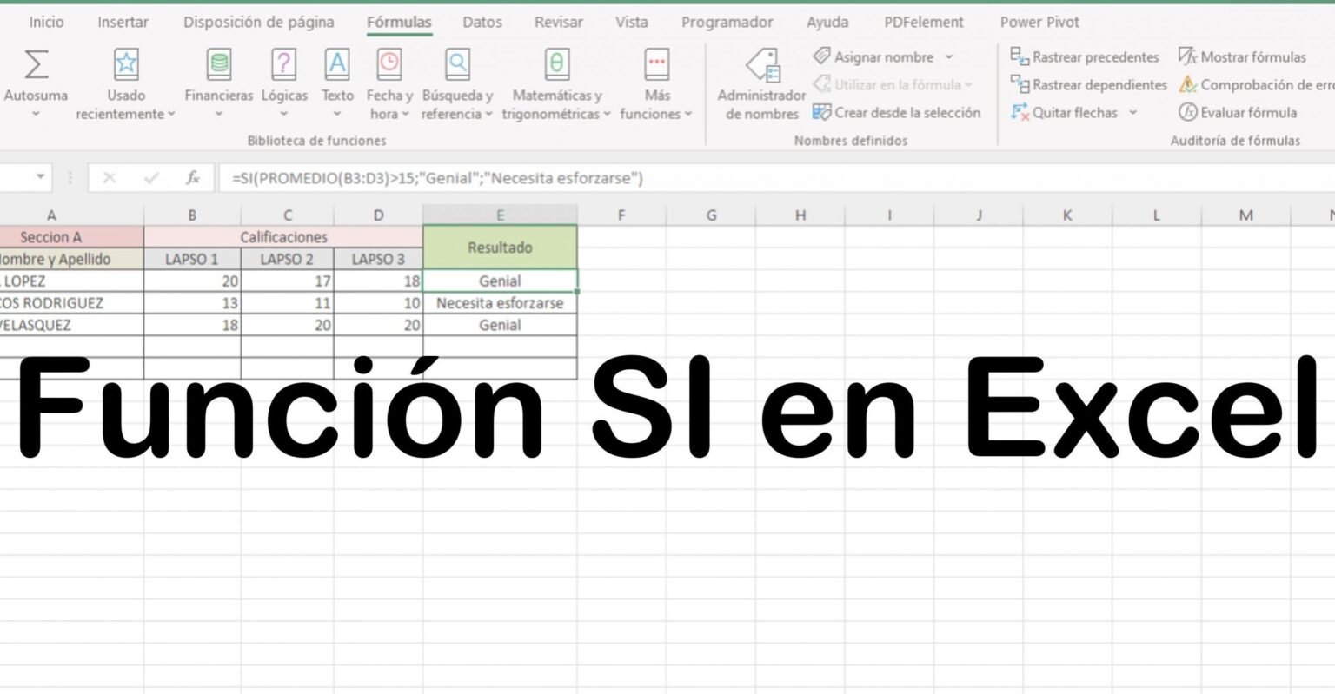This screenshot has width=1335, height=694.
Task: Select the LAPSO 1 header cell
Action: (192, 259)
